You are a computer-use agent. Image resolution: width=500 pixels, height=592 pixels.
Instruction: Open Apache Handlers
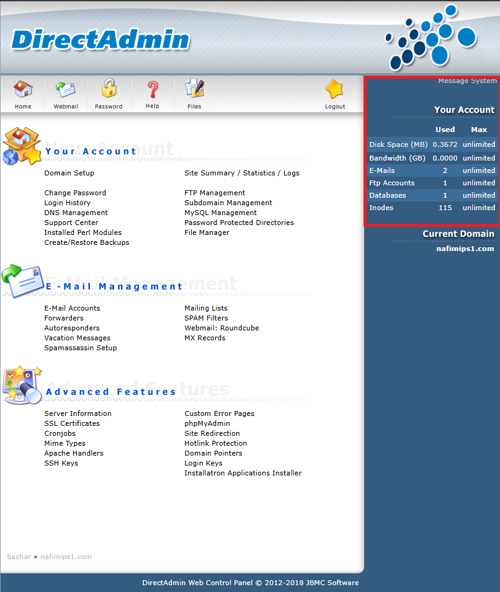[x=74, y=453]
